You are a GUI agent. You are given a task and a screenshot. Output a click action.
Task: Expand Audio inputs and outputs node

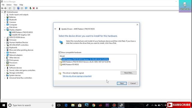[5, 15]
